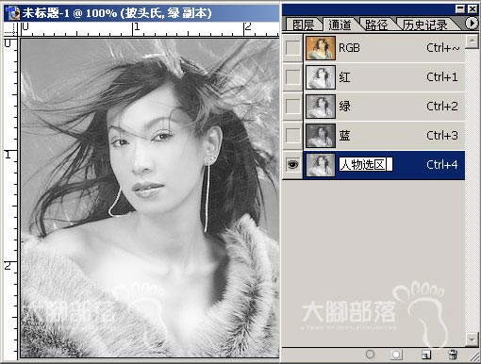481x364 pixels.
Task: Switch to the 路径 tab
Action: (x=376, y=25)
